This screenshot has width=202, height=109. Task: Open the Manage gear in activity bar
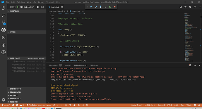(4, 100)
